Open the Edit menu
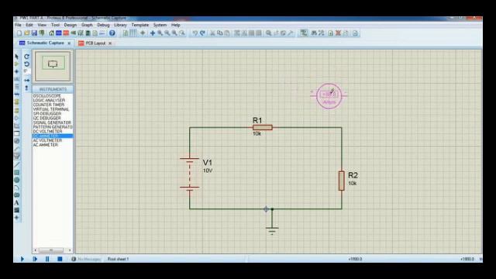496x279 pixels. 29,25
